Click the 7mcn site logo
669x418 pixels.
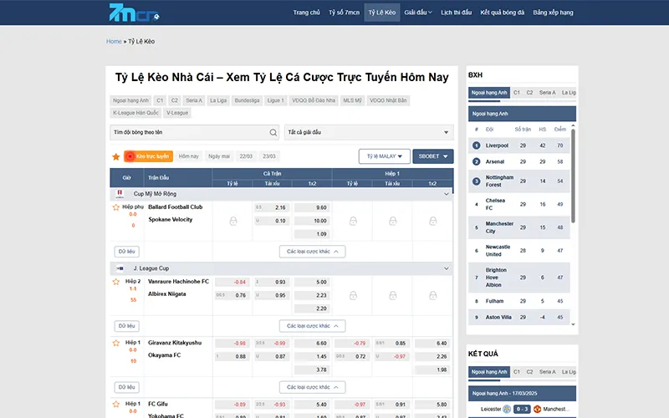(x=134, y=13)
